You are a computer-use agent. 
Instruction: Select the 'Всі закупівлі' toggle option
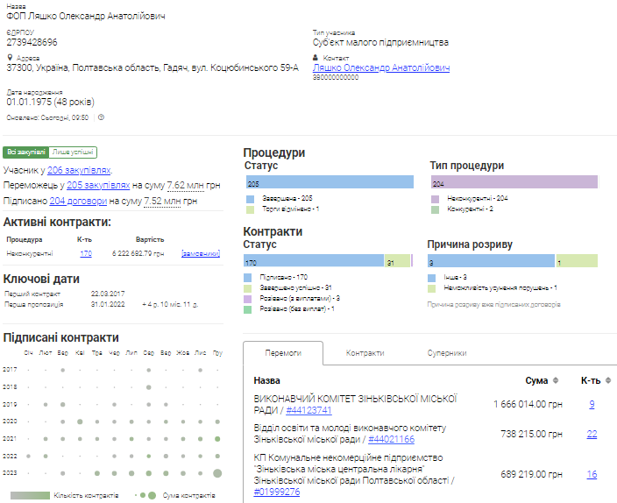[x=25, y=152]
